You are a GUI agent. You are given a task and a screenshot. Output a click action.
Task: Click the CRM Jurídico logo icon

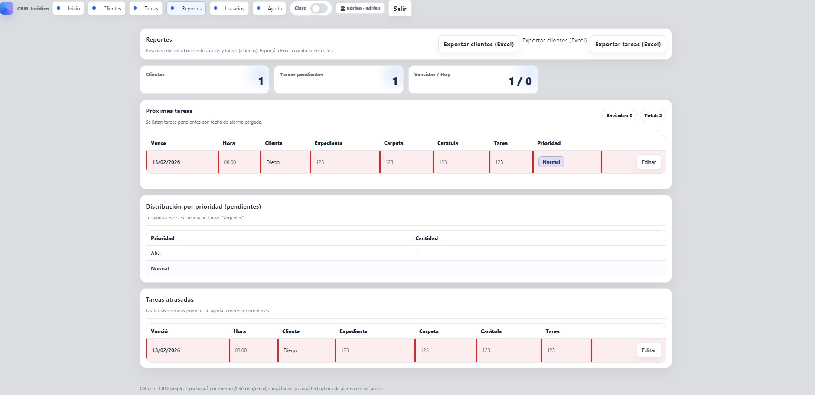[x=7, y=8]
